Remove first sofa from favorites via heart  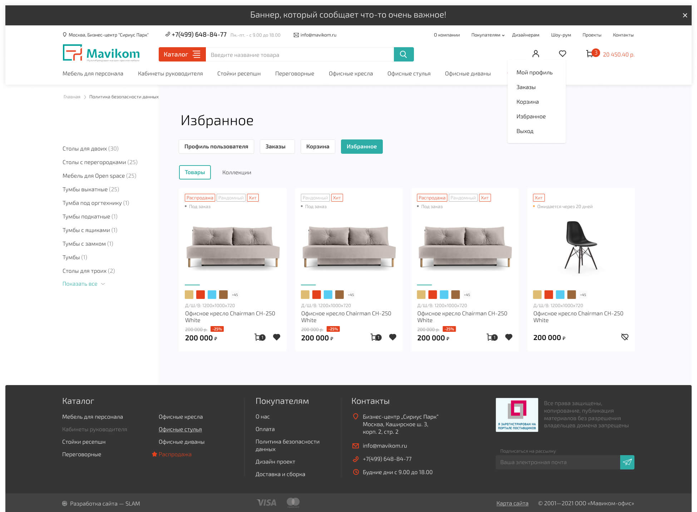point(277,337)
